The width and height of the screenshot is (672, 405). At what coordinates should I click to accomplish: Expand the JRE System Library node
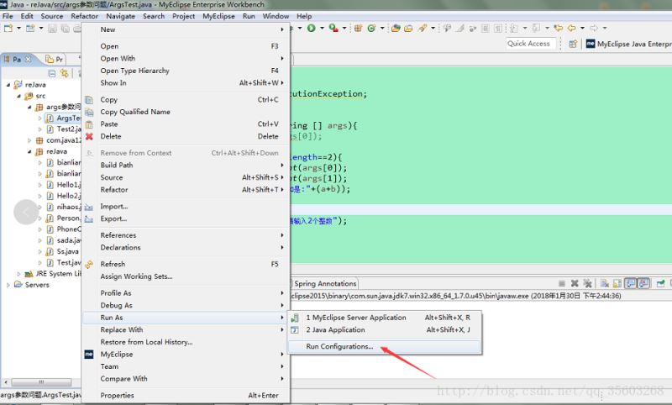pos(18,274)
